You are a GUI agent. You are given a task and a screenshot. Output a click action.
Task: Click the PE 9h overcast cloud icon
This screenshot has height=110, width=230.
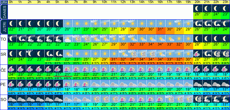(x=96, y=84)
